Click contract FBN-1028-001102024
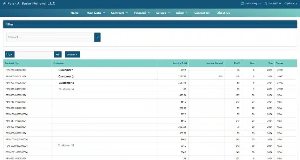This screenshot has width=300, height=160. pos(17,139)
